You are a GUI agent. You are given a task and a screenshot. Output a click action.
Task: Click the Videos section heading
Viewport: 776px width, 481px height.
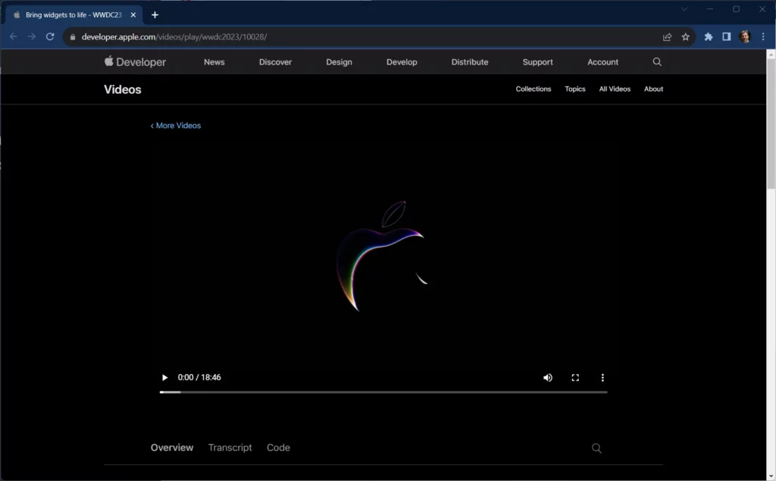[x=123, y=89]
